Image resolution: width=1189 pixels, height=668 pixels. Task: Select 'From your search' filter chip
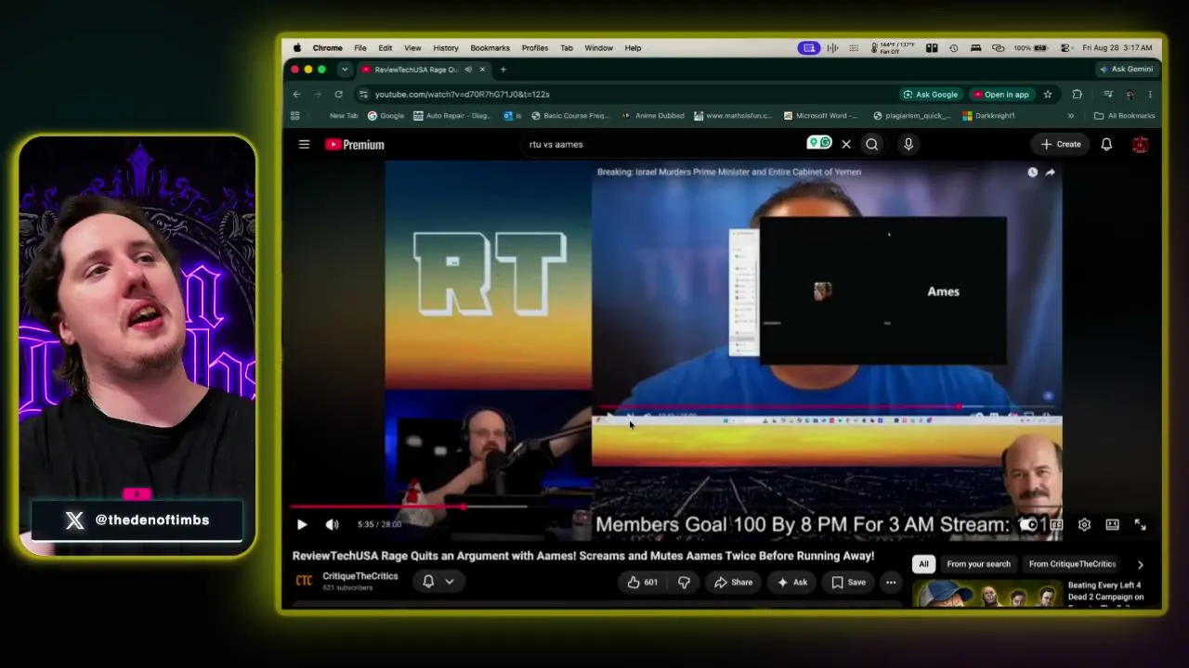pos(978,563)
